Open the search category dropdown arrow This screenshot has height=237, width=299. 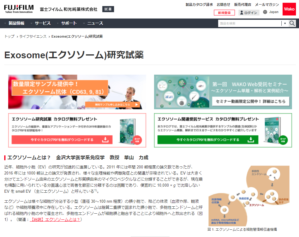tap(285, 23)
